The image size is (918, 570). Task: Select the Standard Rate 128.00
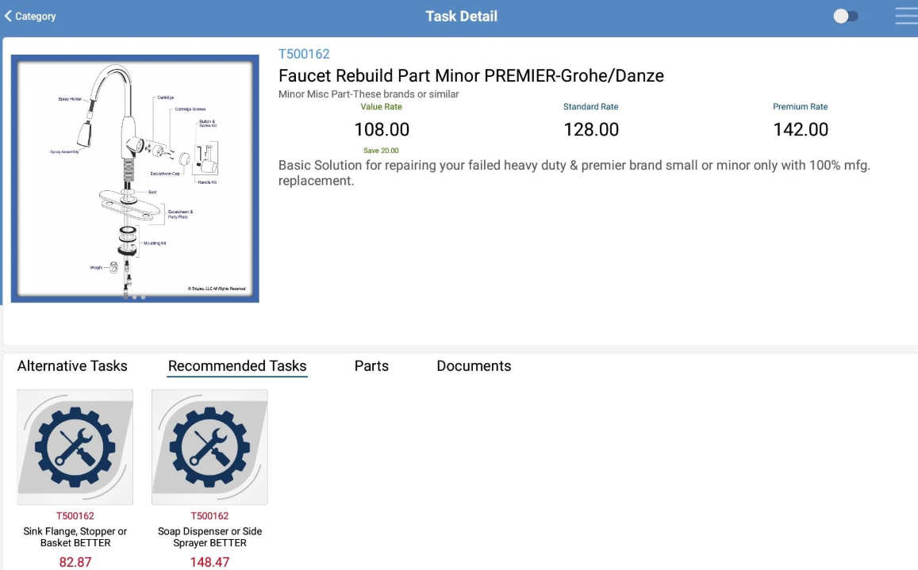point(591,129)
